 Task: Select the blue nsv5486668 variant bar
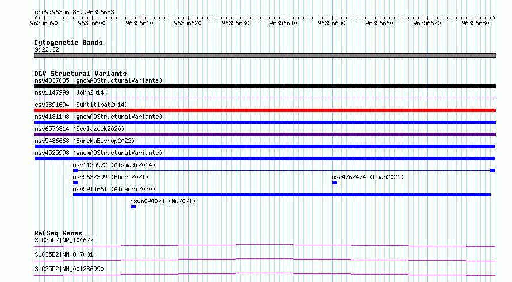[x=265, y=146]
